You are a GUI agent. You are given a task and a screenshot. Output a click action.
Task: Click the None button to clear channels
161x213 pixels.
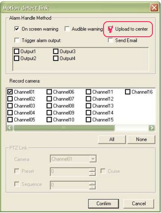[141, 140]
